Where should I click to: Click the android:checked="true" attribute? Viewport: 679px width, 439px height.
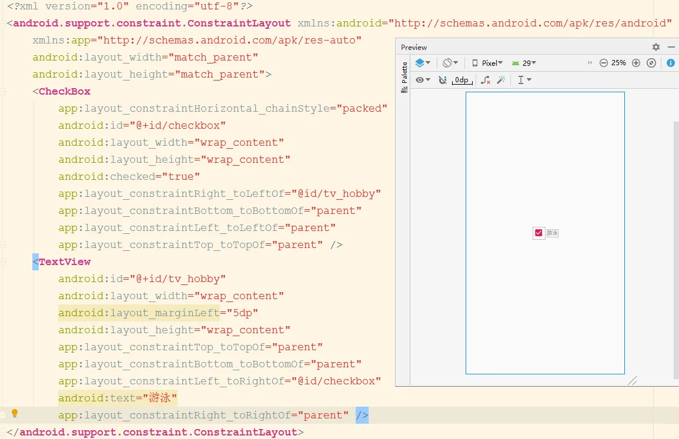(129, 177)
